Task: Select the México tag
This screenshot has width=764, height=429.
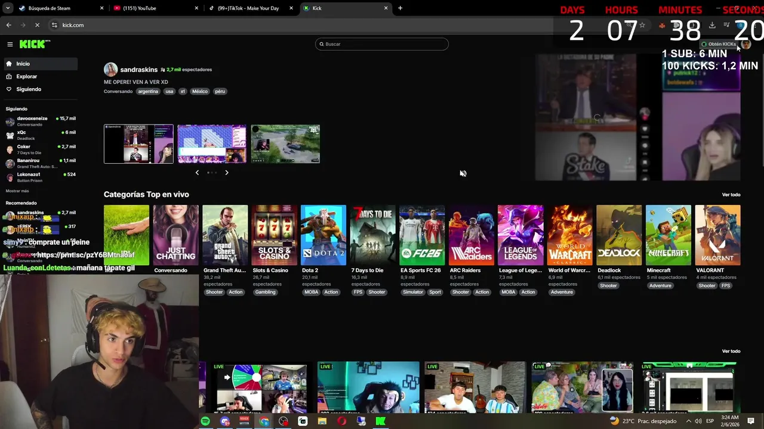Action: pyautogui.click(x=200, y=91)
